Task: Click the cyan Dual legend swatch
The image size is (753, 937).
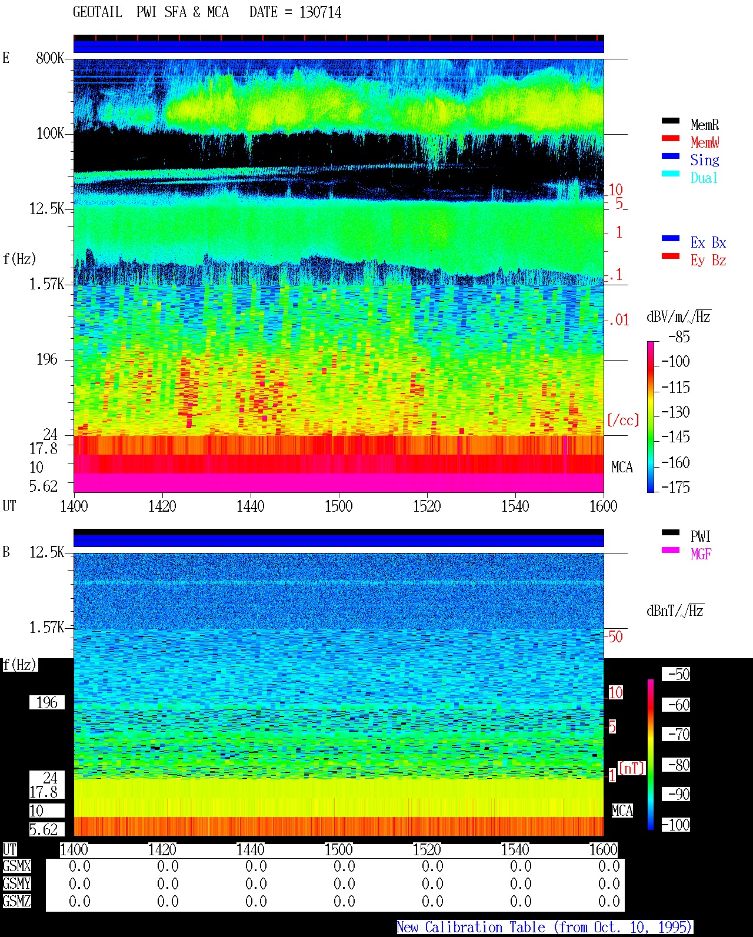Action: point(670,174)
